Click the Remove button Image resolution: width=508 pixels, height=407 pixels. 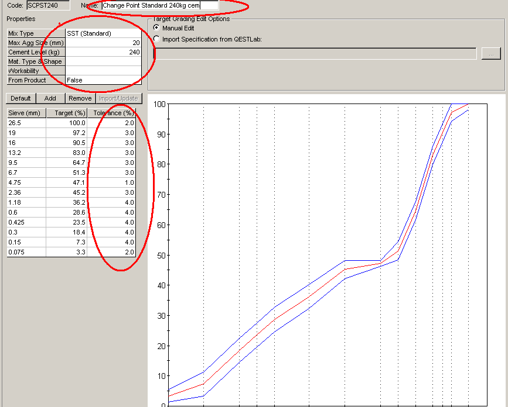80,98
